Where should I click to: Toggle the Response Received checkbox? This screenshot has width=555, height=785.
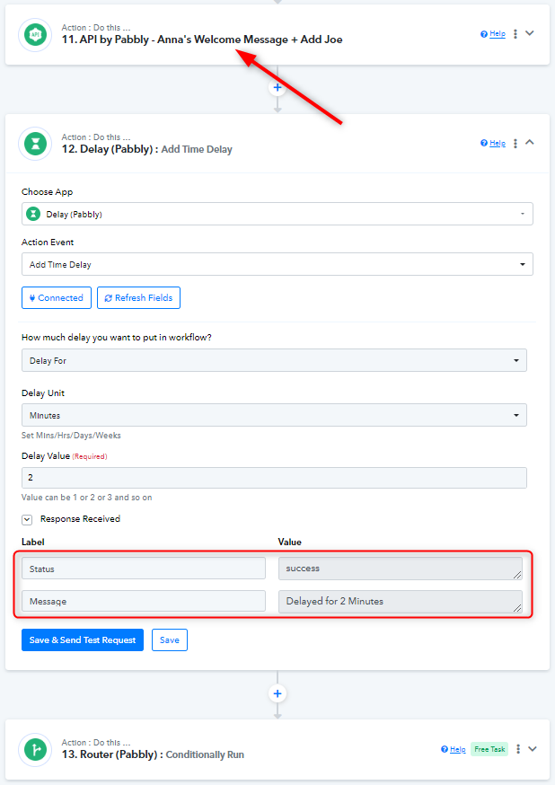27,519
